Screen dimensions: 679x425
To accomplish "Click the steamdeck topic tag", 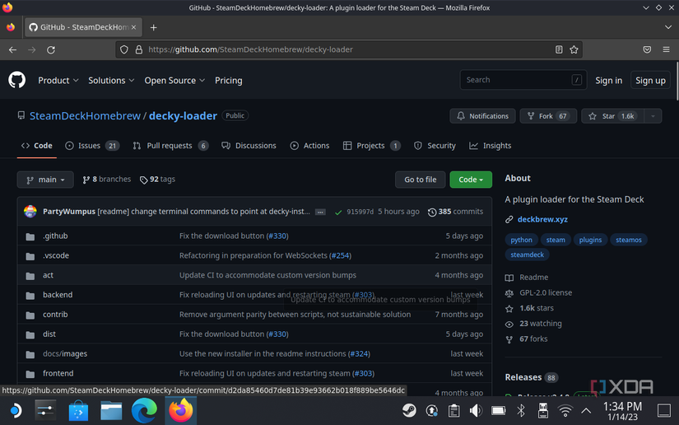I will 527,255.
